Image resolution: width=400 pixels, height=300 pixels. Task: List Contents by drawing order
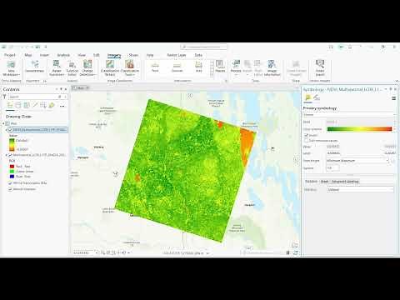(x=10, y=106)
